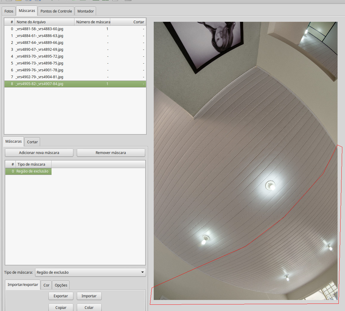345x311 pixels.
Task: Select file _vrs4893-70-_vrs4895-72.jpg in list
Action: click(x=39, y=56)
